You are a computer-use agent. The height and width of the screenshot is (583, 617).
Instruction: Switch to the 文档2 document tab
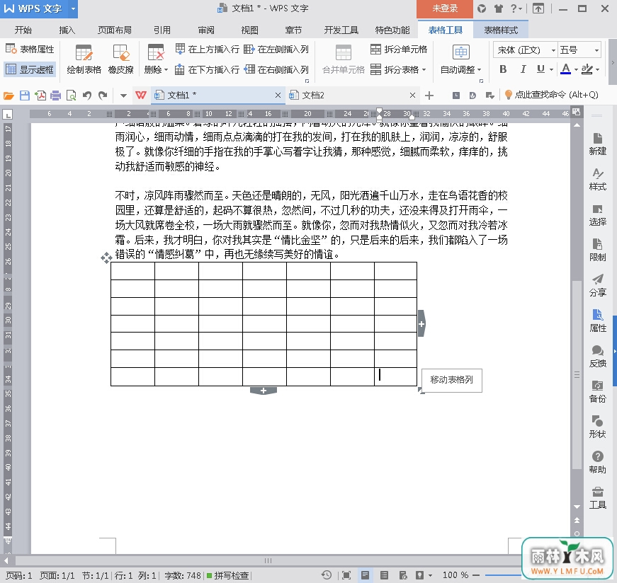click(312, 95)
